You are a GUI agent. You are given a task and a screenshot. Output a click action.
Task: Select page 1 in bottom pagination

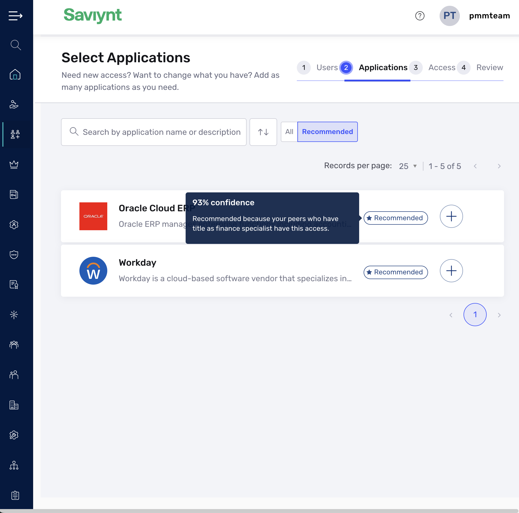(x=475, y=315)
